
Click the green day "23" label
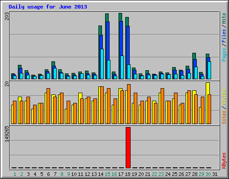pos(161,174)
